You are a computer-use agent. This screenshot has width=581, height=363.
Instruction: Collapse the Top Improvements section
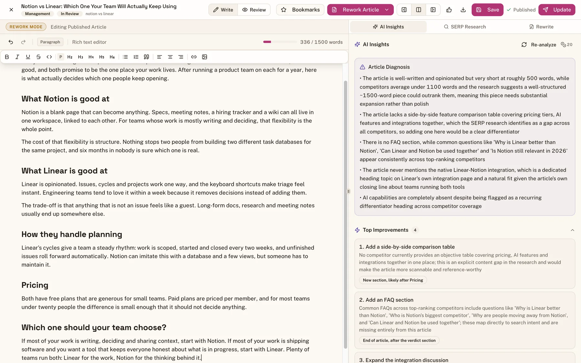pos(572,230)
